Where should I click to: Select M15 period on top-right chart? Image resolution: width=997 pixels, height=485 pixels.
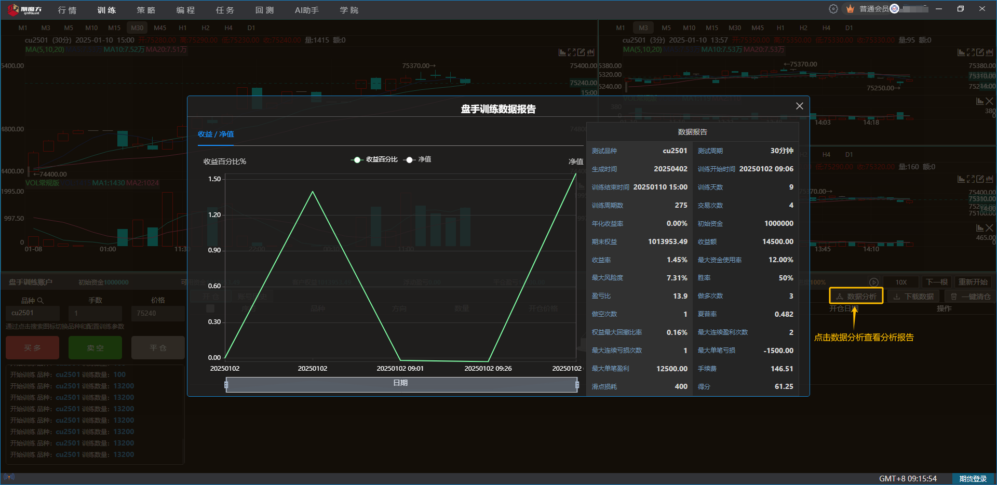click(x=712, y=28)
